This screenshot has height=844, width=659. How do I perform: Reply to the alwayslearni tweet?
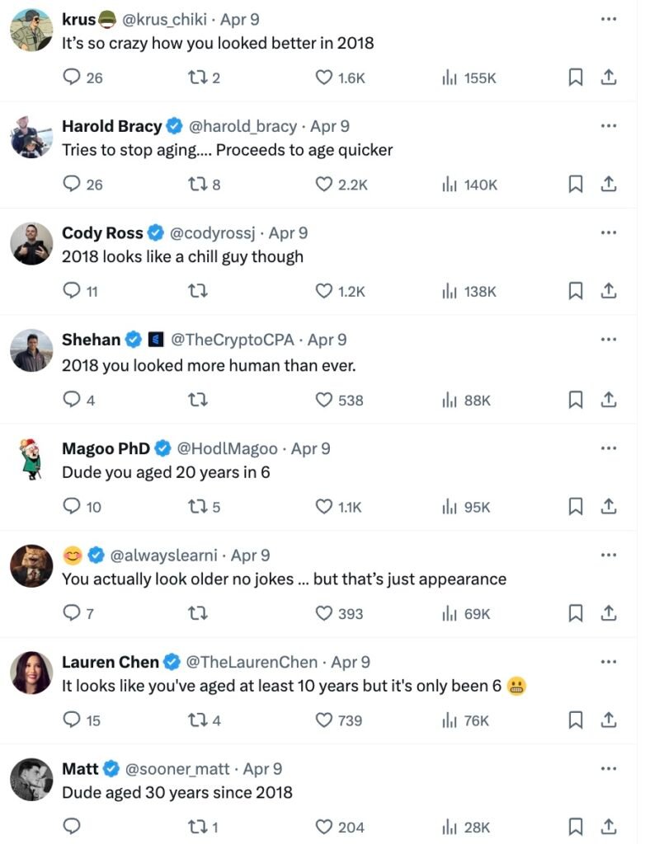(x=73, y=613)
